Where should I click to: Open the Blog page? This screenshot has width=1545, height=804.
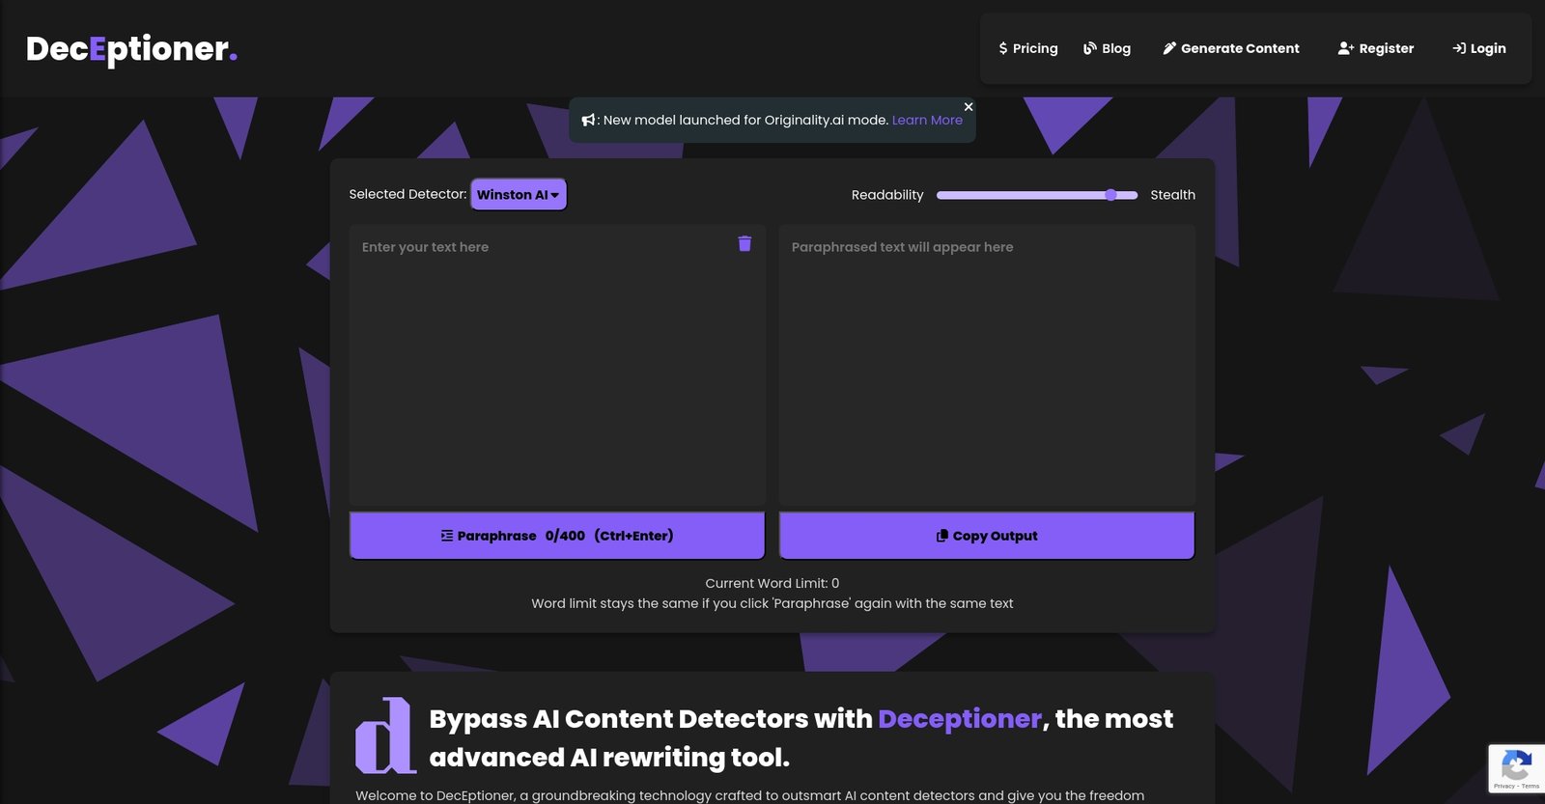pos(1107,48)
